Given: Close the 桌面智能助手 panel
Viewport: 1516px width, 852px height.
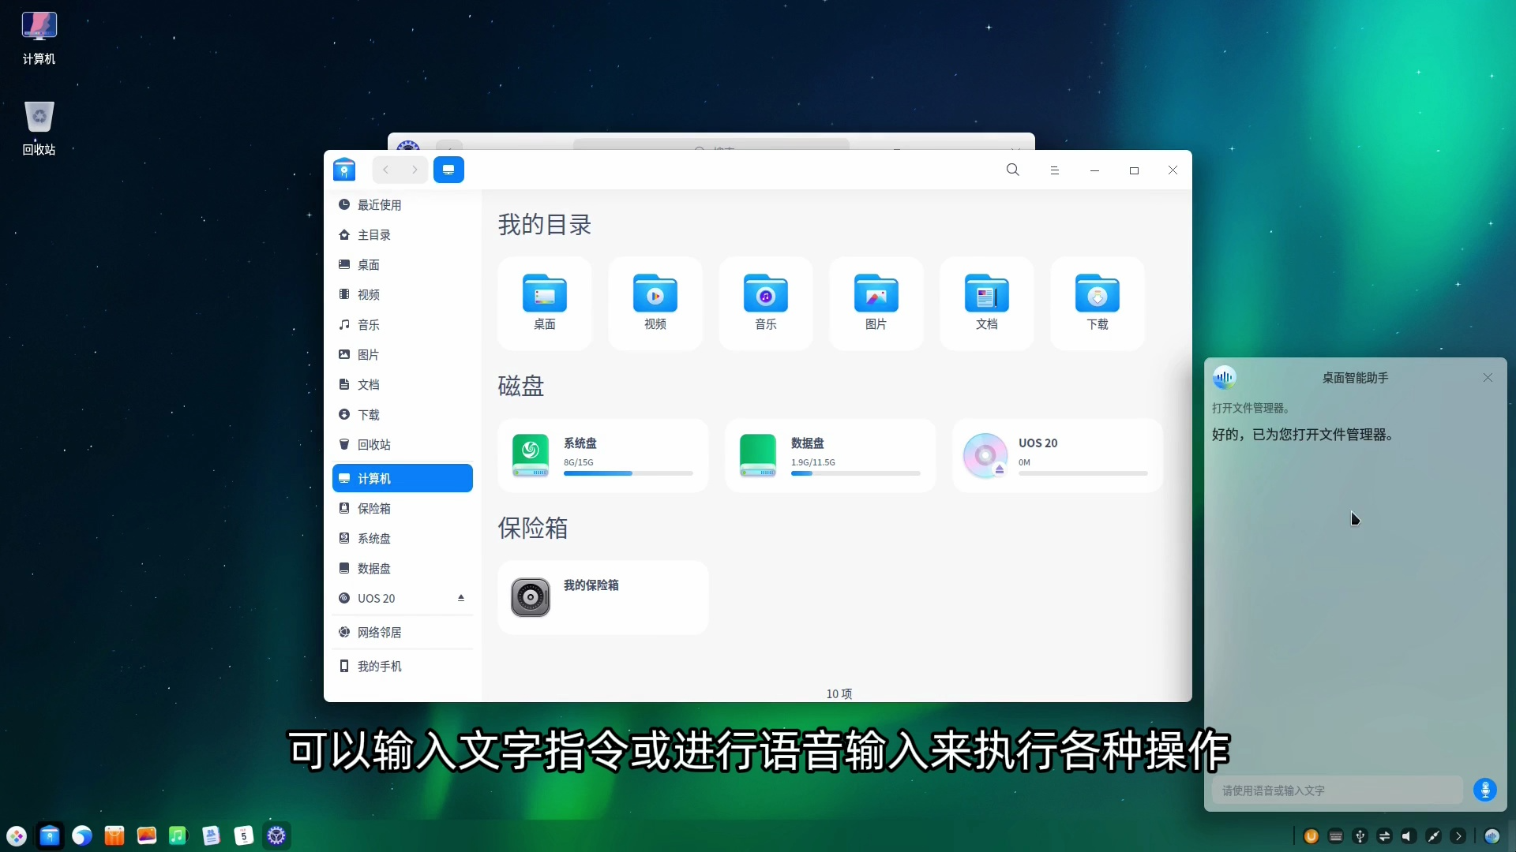Looking at the screenshot, I should [x=1488, y=378].
